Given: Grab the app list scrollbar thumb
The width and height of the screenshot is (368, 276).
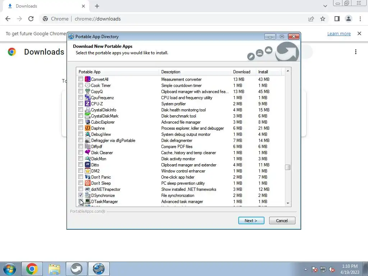Looking at the screenshot, I should click(288, 167).
